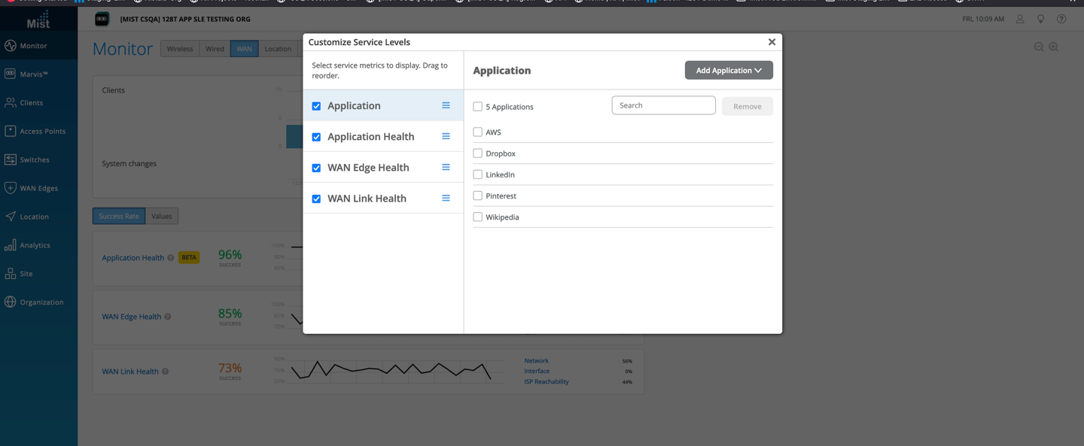This screenshot has width=1084, height=446.
Task: Open the WAN Link Health link
Action: click(130, 372)
